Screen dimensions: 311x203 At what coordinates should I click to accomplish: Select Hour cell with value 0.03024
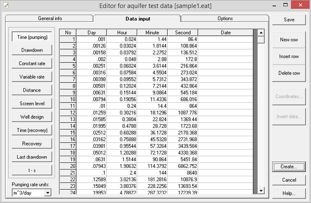coord(122,46)
